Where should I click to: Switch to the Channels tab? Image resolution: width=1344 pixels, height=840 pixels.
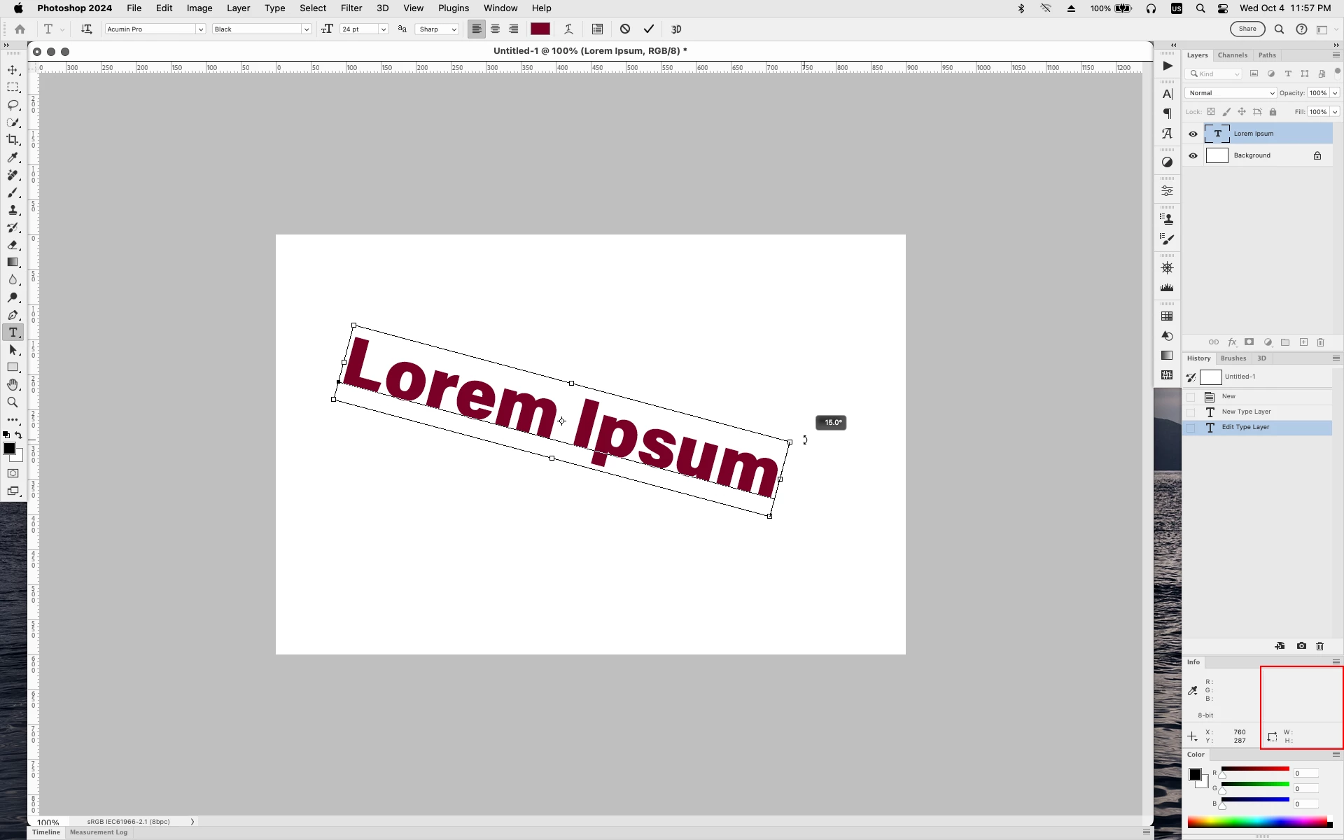[1232, 55]
